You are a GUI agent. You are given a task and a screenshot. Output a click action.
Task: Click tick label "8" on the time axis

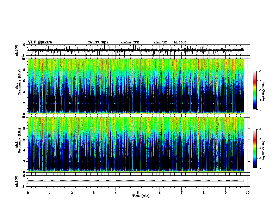point(204,193)
